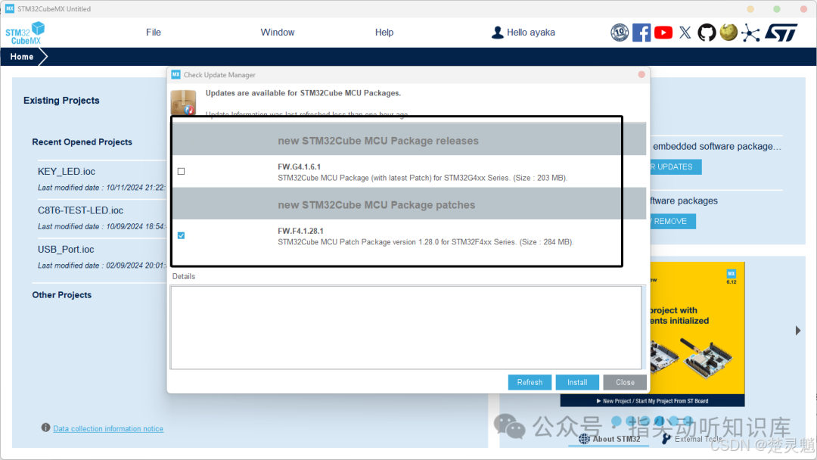Screen dimensions: 817x460
Task: Click the 10-year anniversary badge icon
Action: [x=620, y=33]
